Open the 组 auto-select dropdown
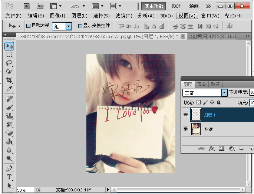The height and width of the screenshot is (194, 254). pos(69,26)
